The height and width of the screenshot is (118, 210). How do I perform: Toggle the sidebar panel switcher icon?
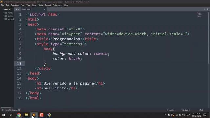tap(3, 110)
